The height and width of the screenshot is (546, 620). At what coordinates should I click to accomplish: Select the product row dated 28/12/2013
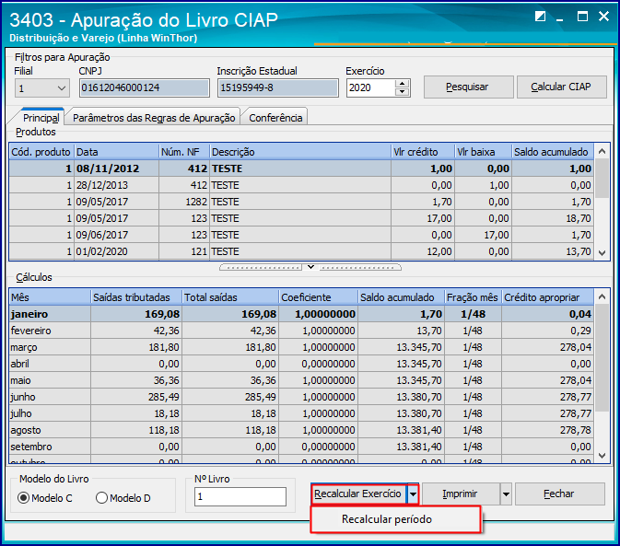[301, 185]
